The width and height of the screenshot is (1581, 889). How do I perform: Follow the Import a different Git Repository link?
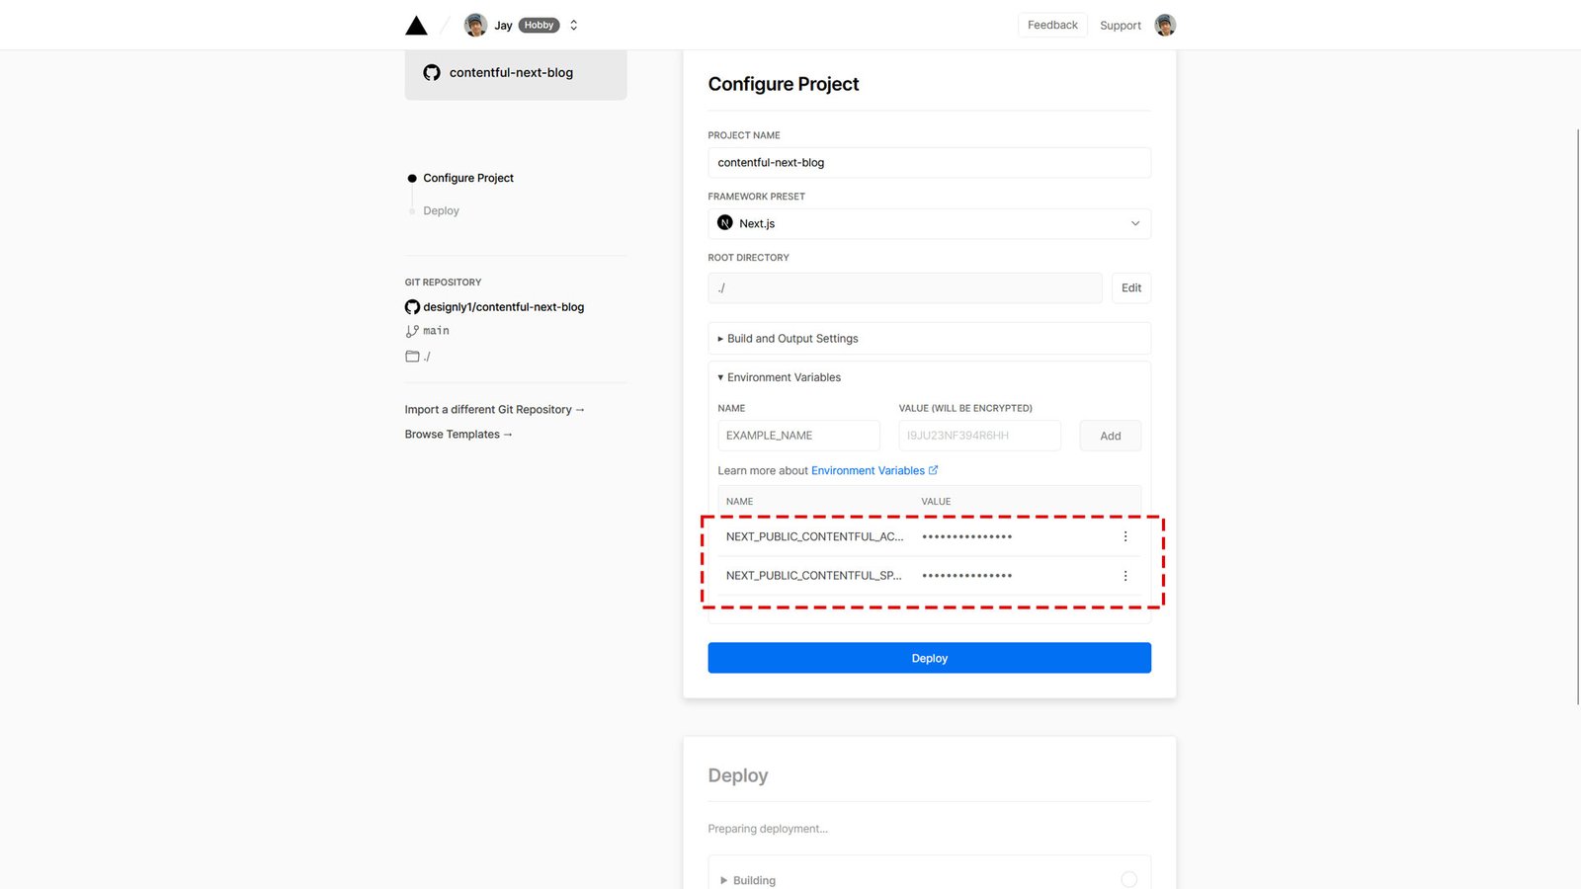494,409
